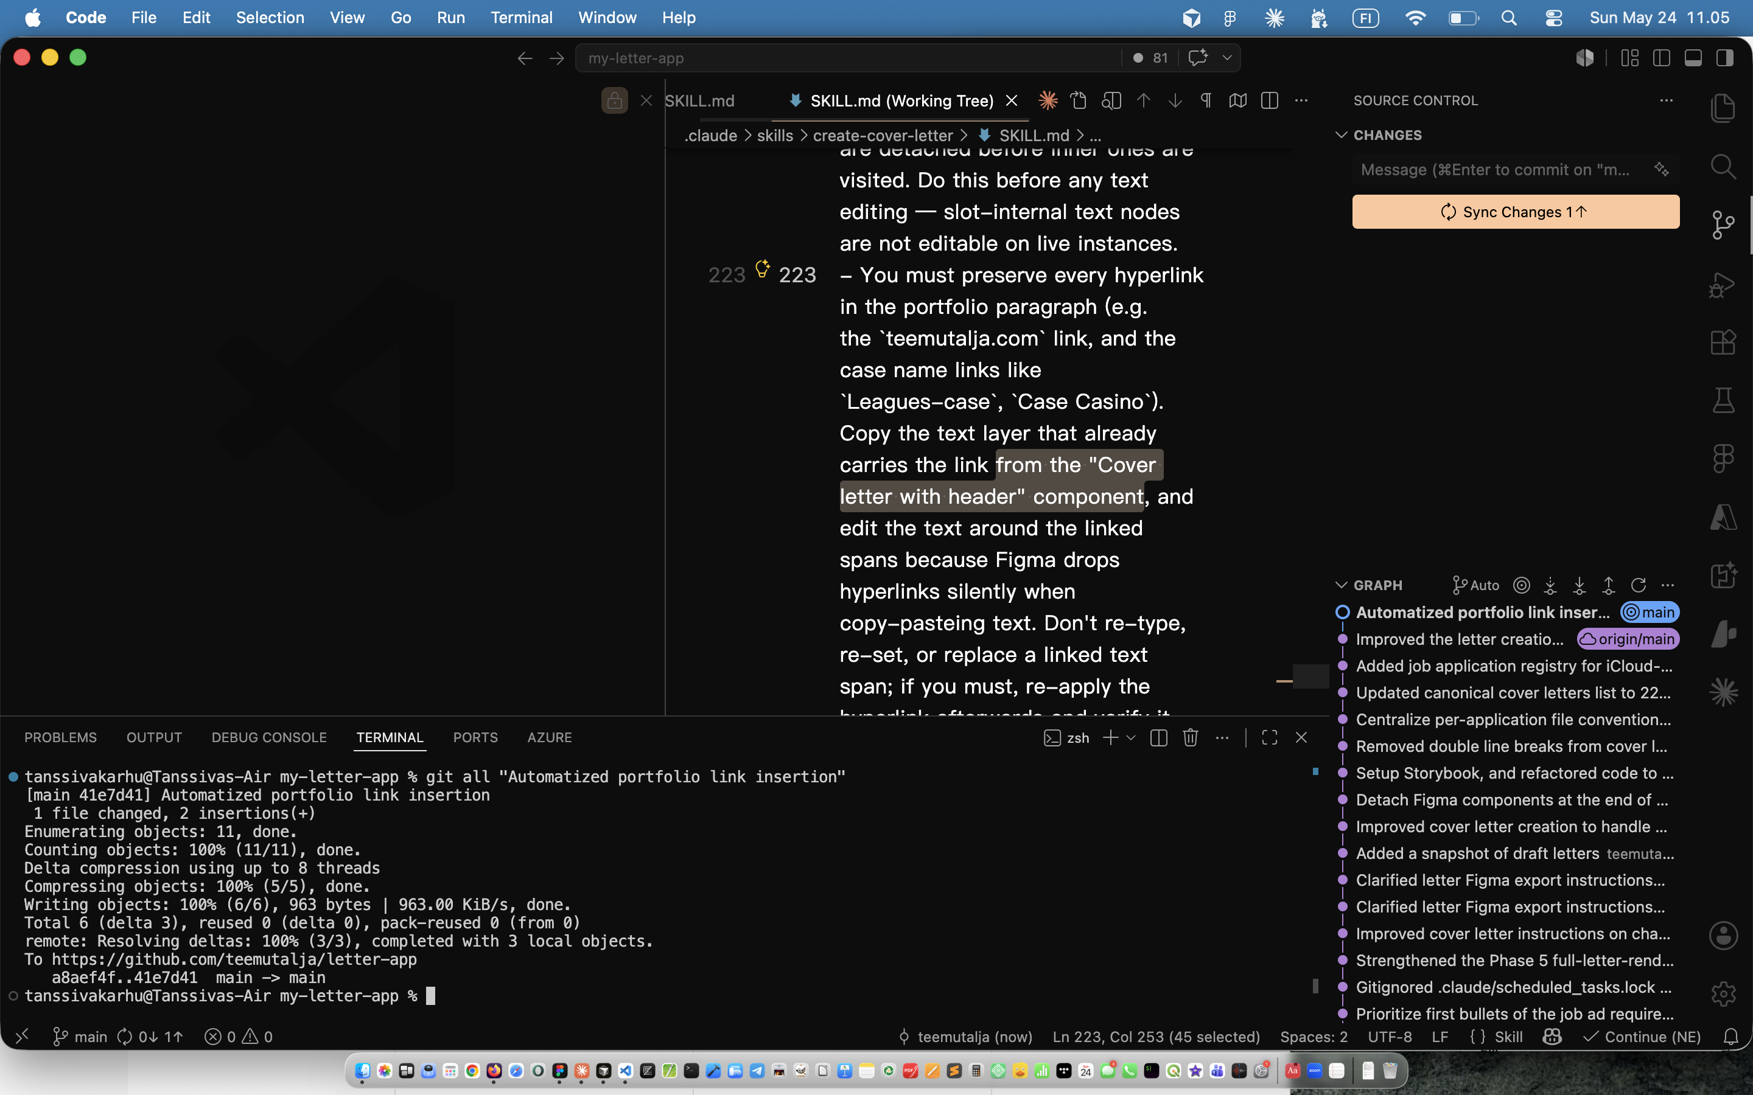Image resolution: width=1753 pixels, height=1095 pixels.
Task: Open the new terminal profile dropdown
Action: pyautogui.click(x=1131, y=737)
